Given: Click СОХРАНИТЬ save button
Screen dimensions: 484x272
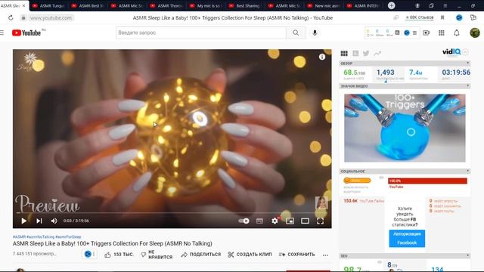Looking at the screenshot, I should [297, 255].
